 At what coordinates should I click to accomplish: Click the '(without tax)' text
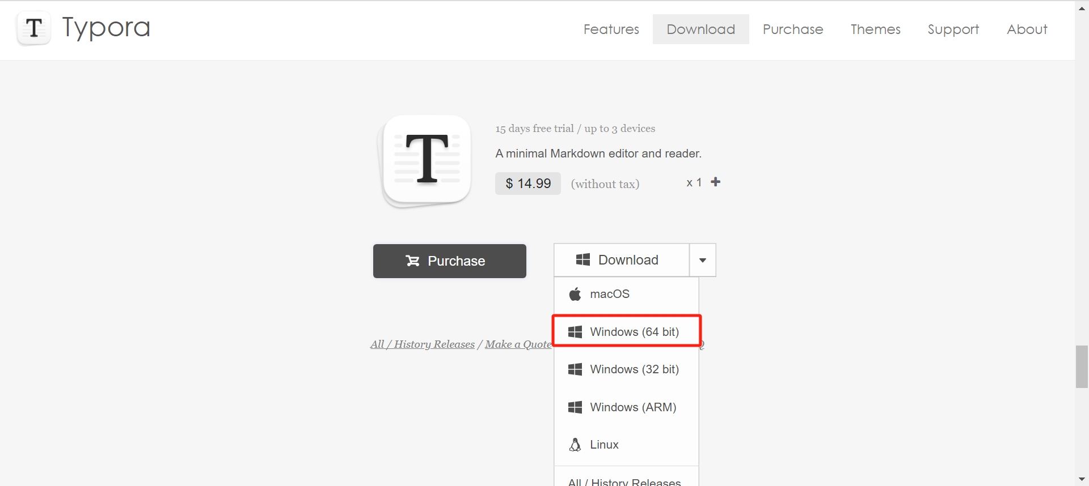tap(605, 184)
